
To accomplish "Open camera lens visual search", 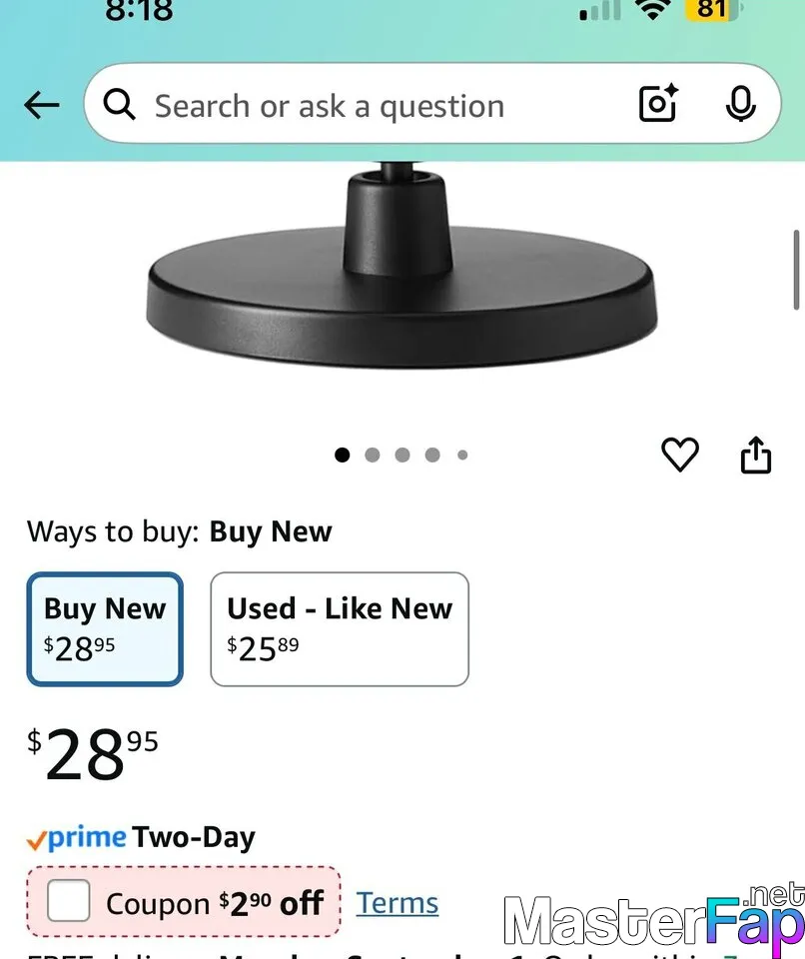I will pos(658,104).
